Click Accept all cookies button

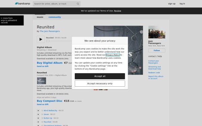click(x=100, y=76)
